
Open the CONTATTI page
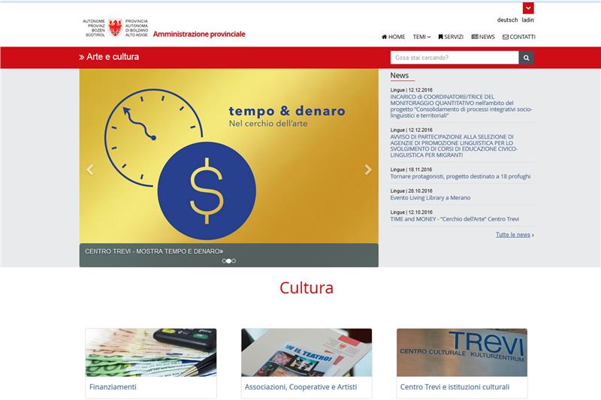[x=519, y=37]
